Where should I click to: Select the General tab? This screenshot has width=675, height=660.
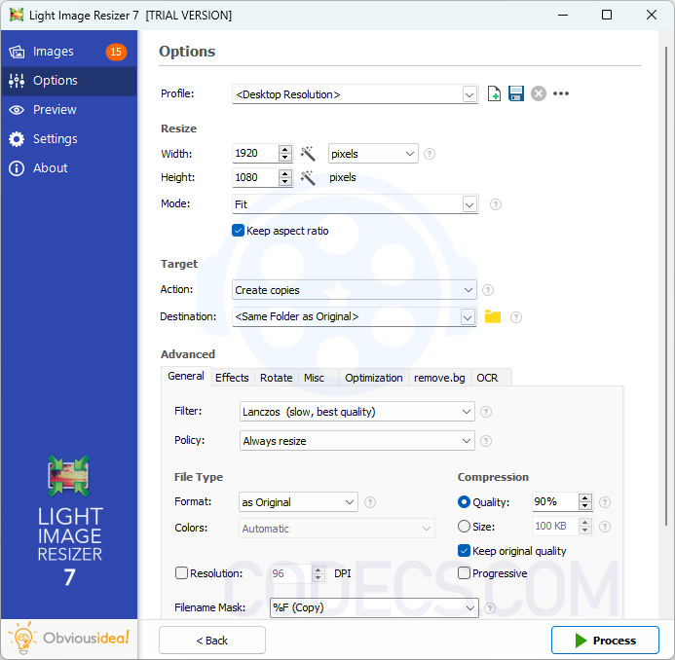(186, 377)
